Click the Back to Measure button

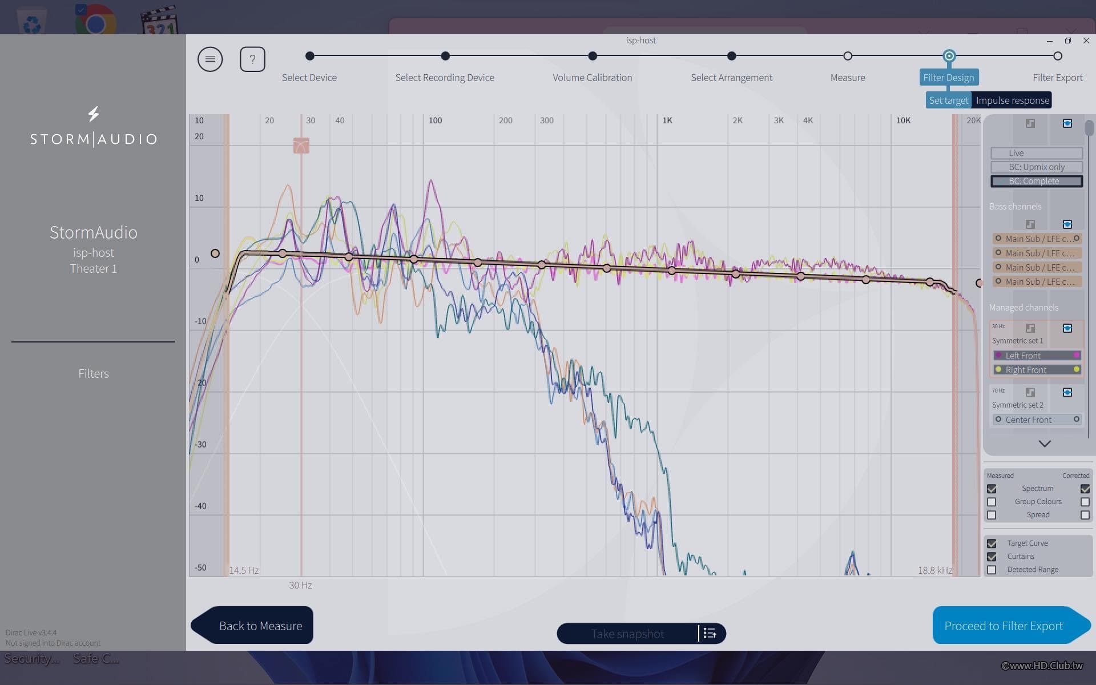tap(252, 625)
